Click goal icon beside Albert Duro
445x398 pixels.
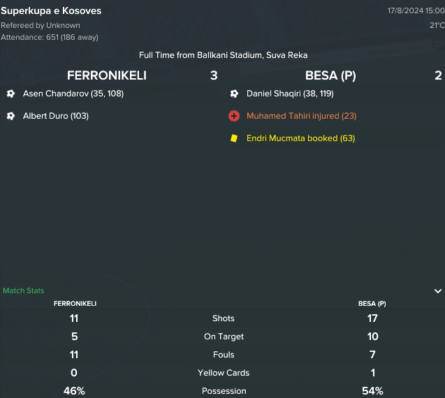click(10, 116)
